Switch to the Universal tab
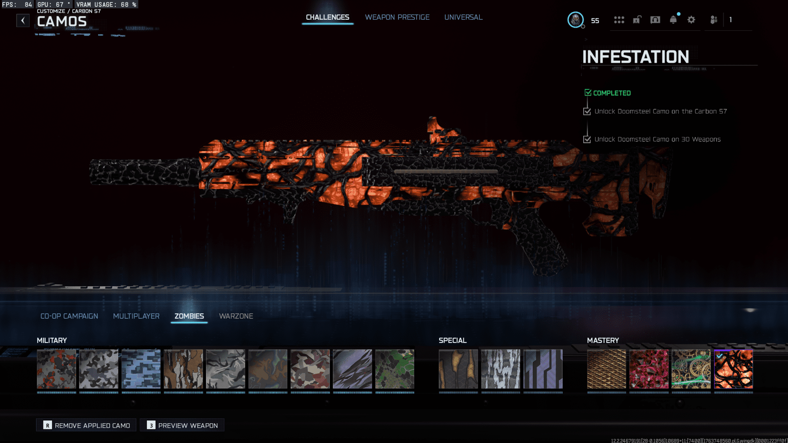Viewport: 788px width, 443px height. click(x=463, y=17)
